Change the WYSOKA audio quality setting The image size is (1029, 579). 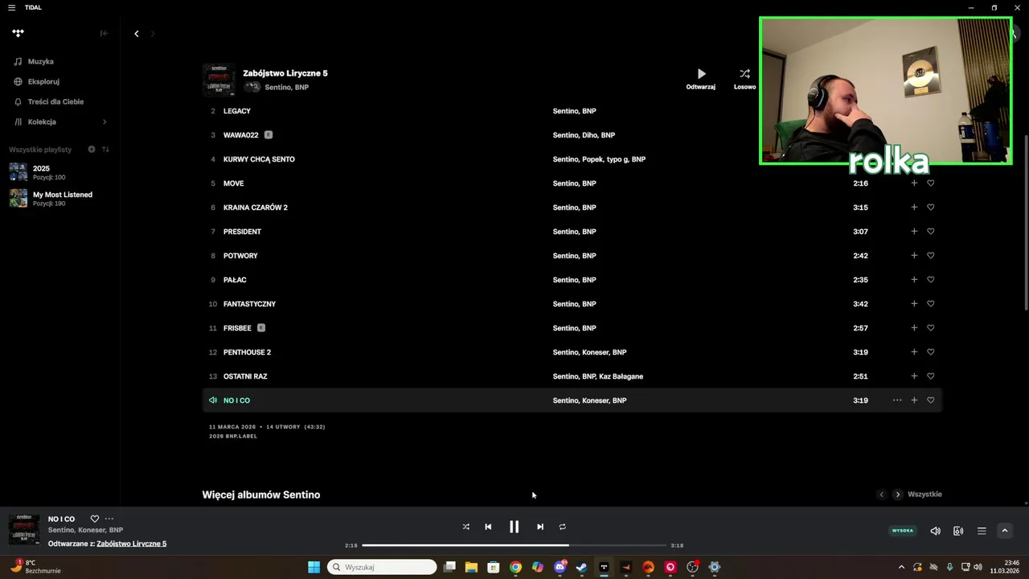point(903,531)
